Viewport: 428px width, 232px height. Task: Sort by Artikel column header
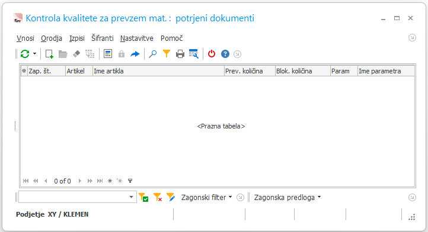pos(79,71)
